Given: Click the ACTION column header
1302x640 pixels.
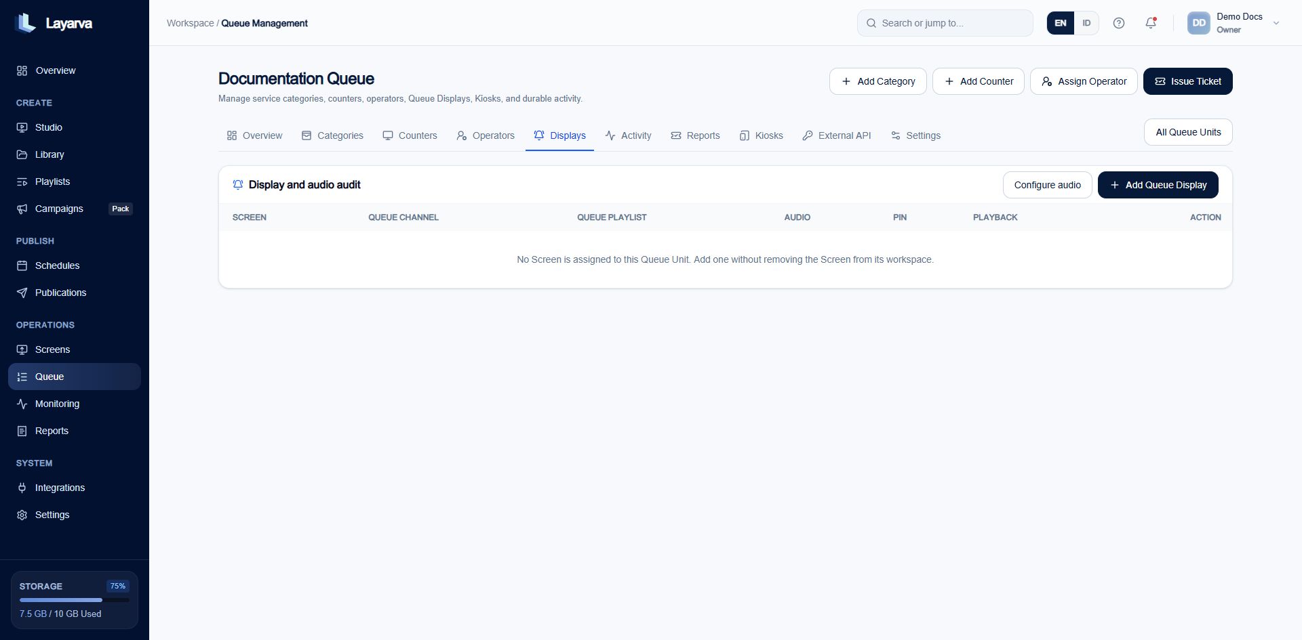Looking at the screenshot, I should pos(1206,217).
